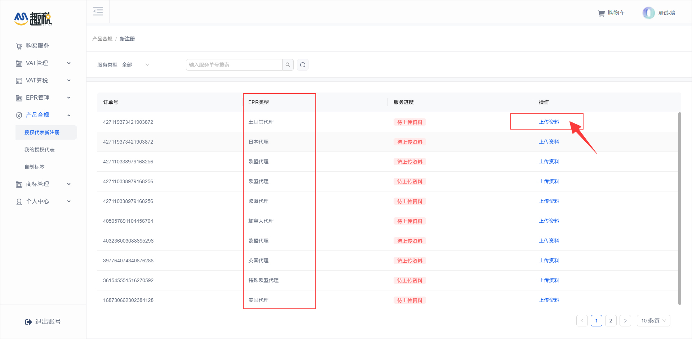Viewport: 692px width, 339px height.
Task: Open 购买服务 from the sidebar
Action: [37, 46]
